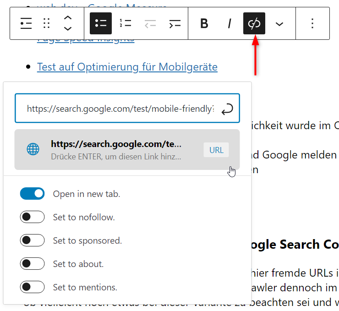Indent the list item
This screenshot has width=339, height=311.
click(175, 23)
